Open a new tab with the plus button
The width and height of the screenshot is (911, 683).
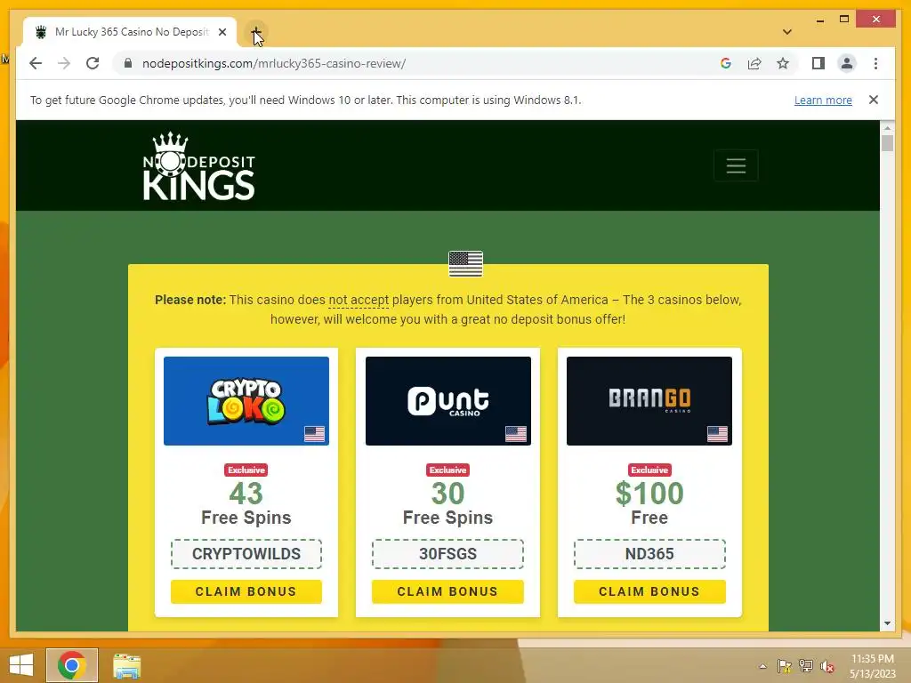tap(255, 32)
